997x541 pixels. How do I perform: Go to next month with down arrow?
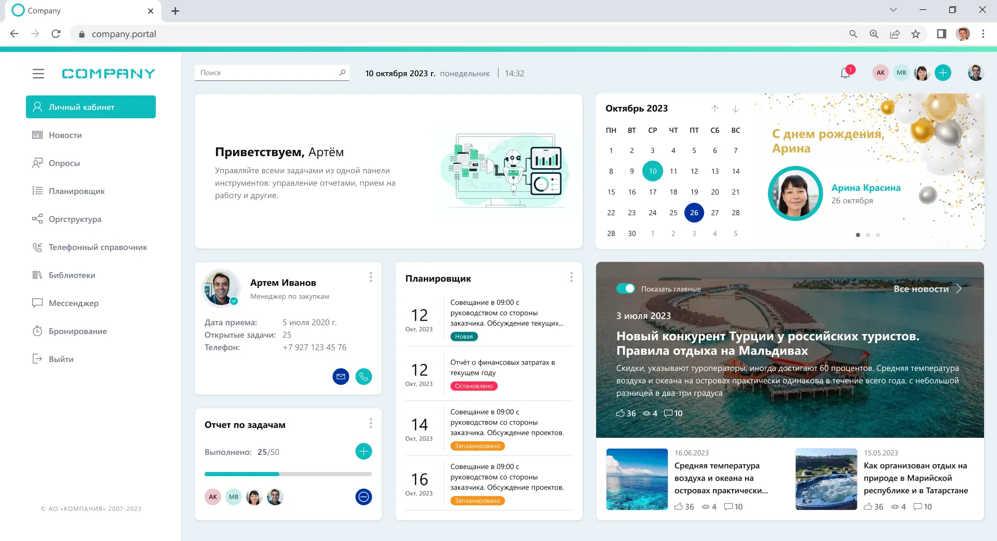click(735, 109)
